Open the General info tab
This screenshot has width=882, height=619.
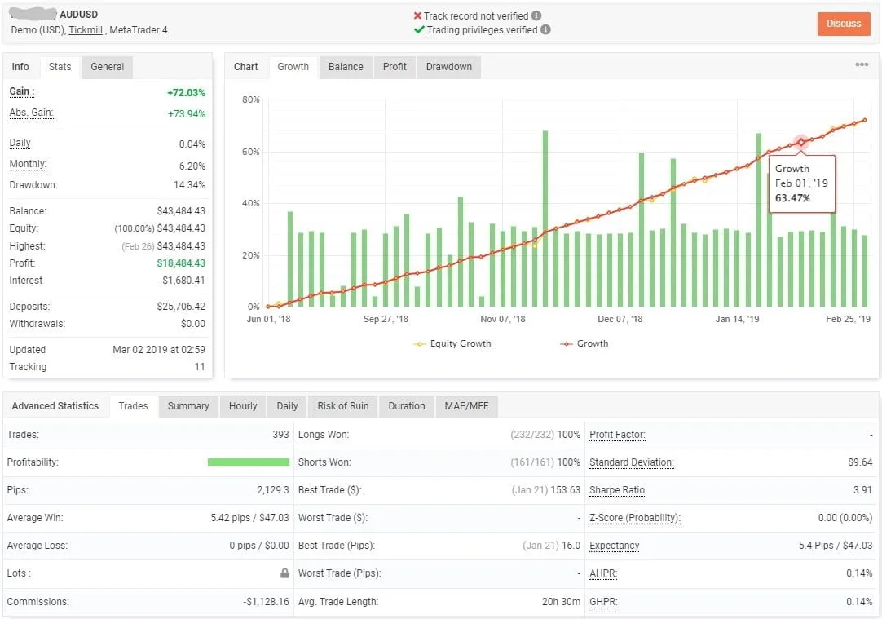click(x=106, y=67)
